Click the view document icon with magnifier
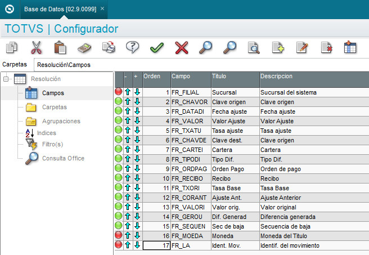 pyautogui.click(x=254, y=48)
